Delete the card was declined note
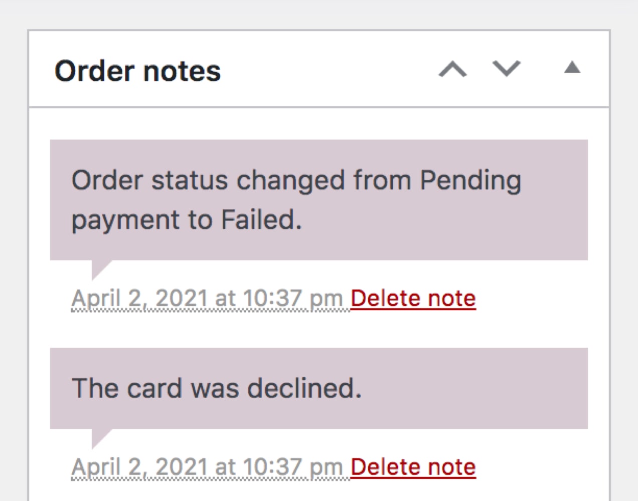638x501 pixels. point(413,467)
